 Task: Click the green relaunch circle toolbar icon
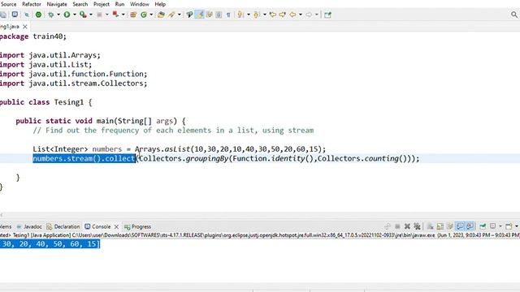(x=38, y=15)
